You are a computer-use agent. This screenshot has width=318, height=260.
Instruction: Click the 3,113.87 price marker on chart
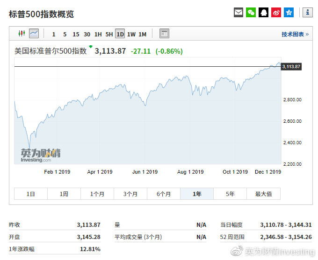[291, 66]
